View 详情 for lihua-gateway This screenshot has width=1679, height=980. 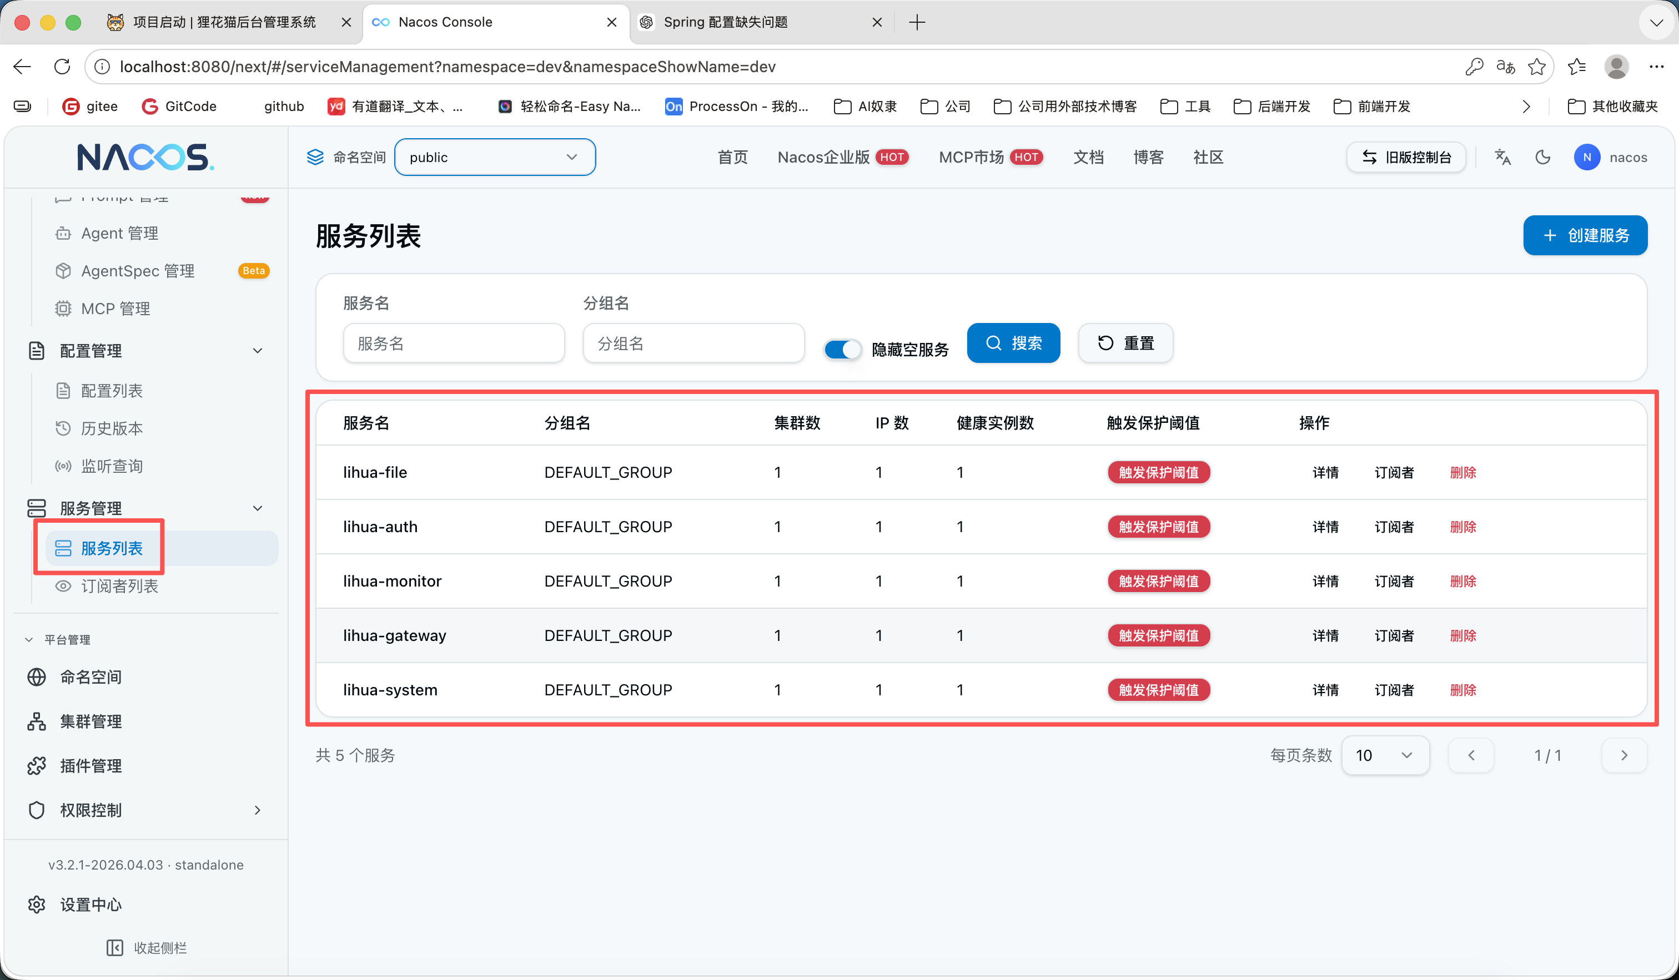1325,636
